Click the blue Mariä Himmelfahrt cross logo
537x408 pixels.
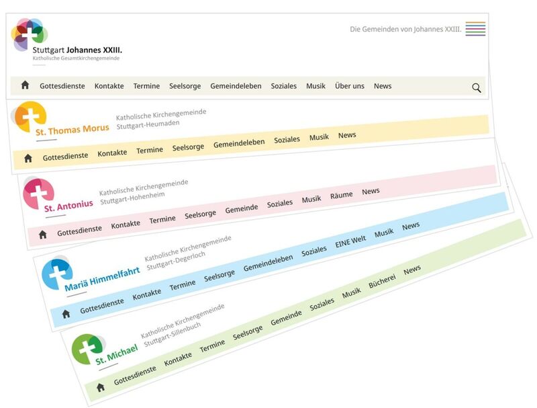[56, 274]
